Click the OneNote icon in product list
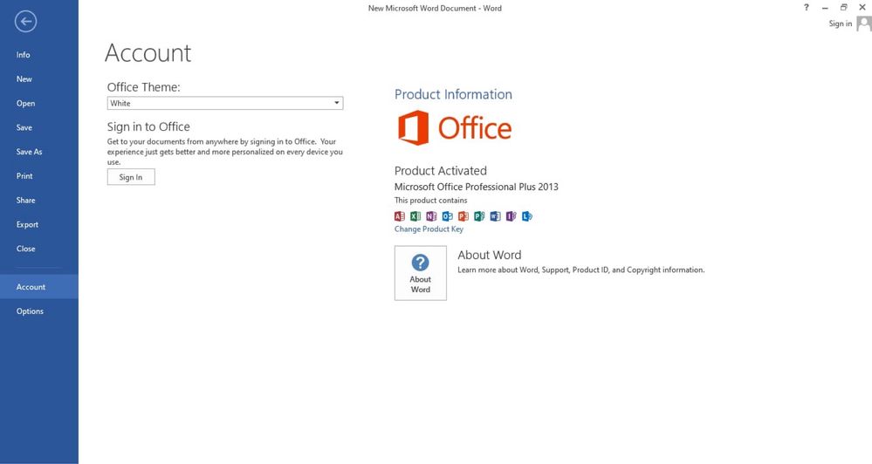 pos(431,216)
